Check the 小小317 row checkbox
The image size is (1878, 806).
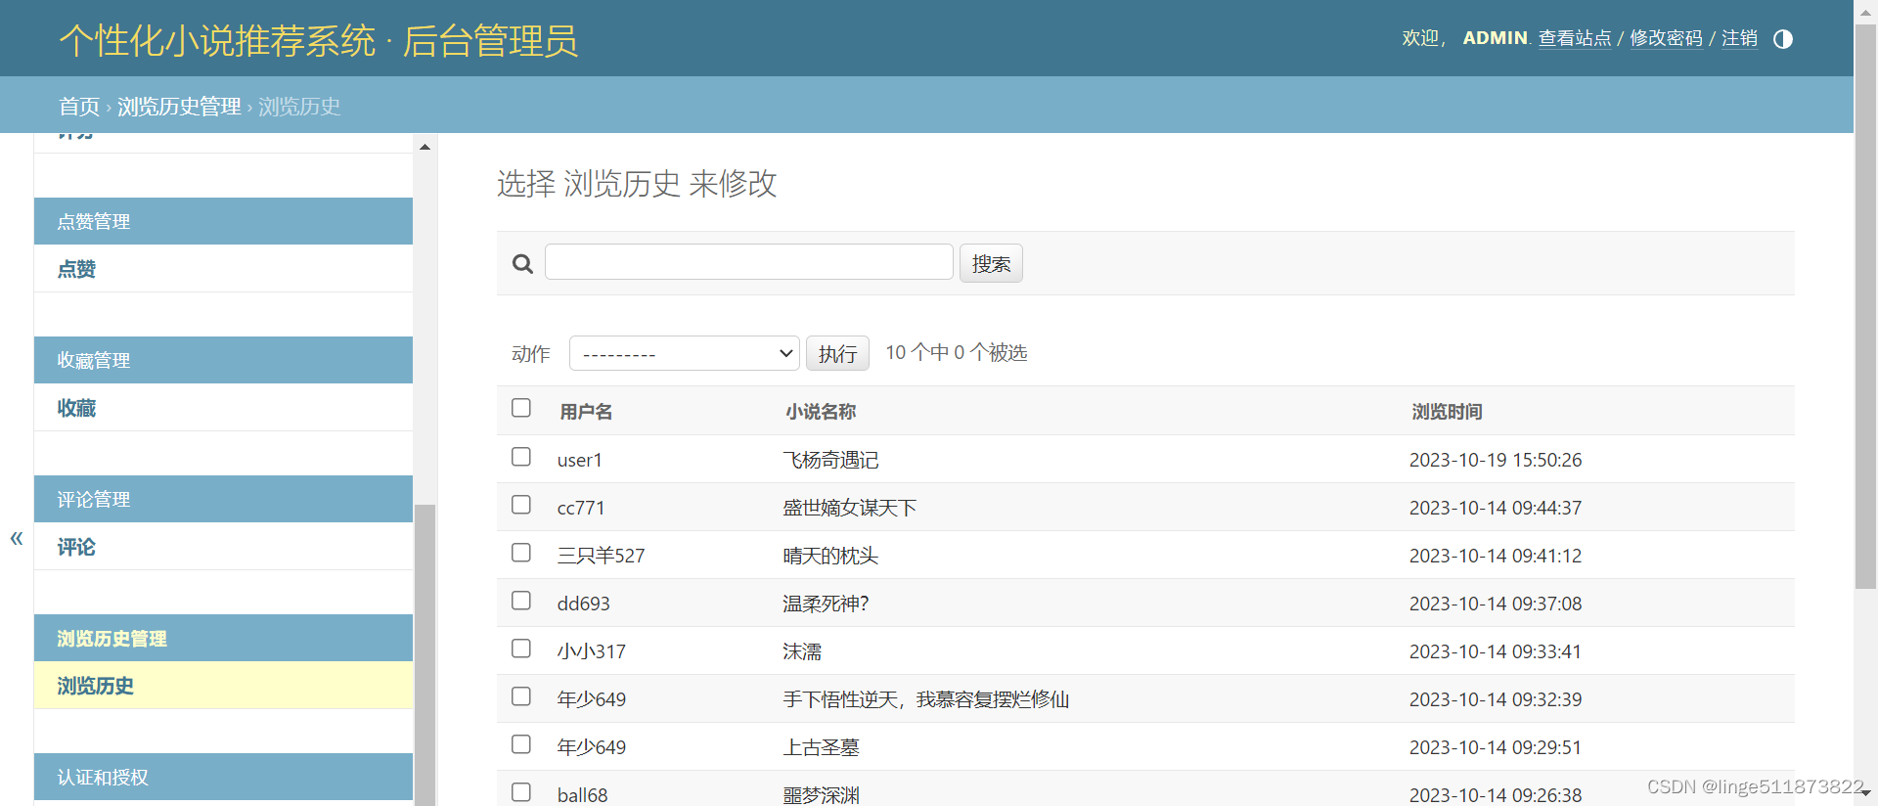point(521,649)
